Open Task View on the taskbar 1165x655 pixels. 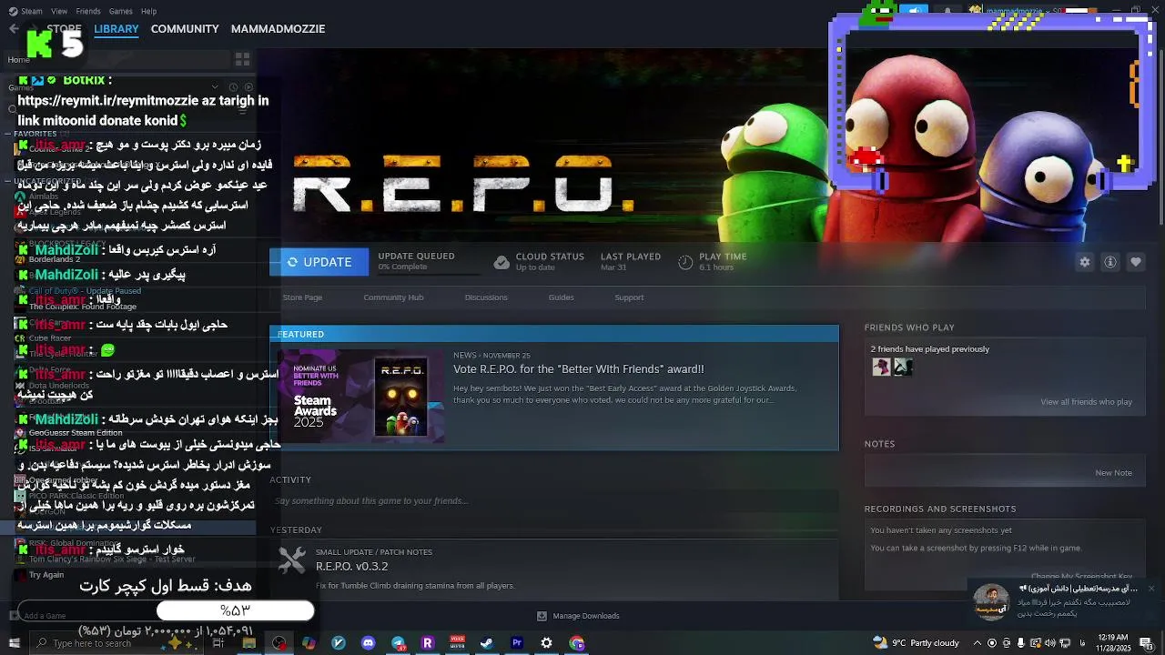pyautogui.click(x=218, y=643)
